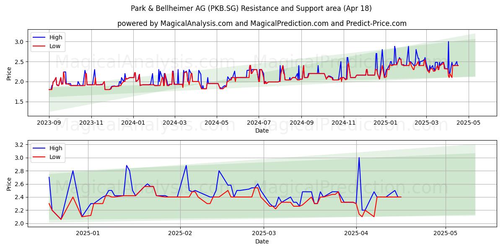Click x-axis tick '2024-05' in top chart
Viewport: 503px width, 251px height.
click(217, 123)
